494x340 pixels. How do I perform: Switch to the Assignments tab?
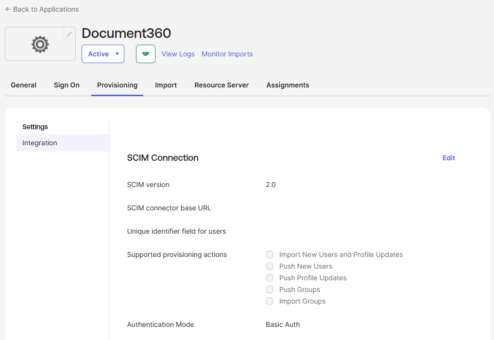pyautogui.click(x=288, y=85)
